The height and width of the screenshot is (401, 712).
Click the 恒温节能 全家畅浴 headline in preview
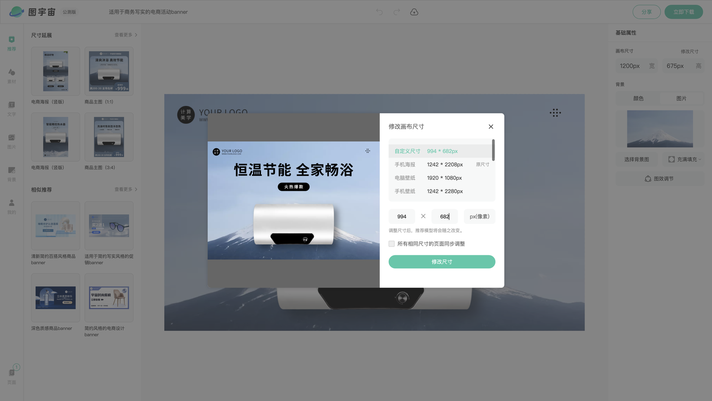293,170
